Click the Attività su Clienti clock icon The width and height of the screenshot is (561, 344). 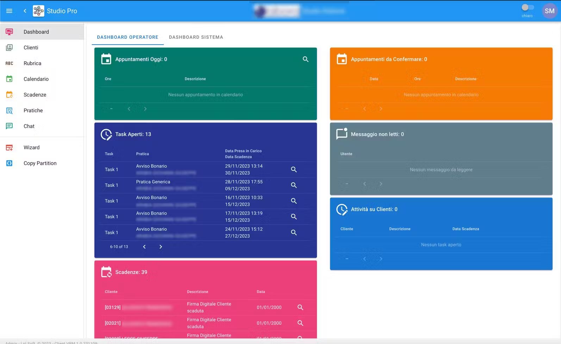click(342, 209)
